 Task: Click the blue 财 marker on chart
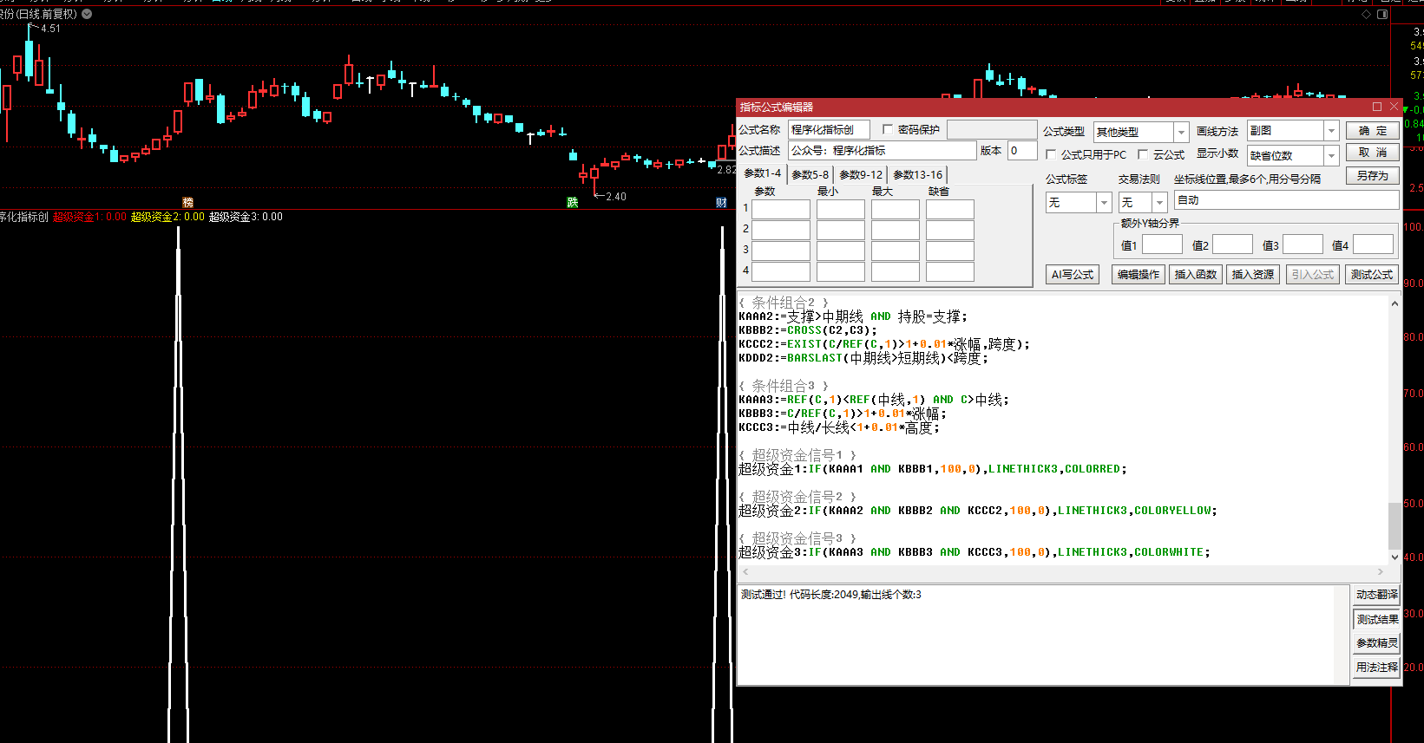click(x=721, y=203)
